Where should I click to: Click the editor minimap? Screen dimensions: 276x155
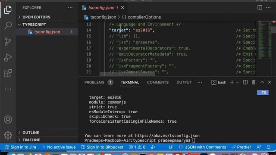(265, 40)
